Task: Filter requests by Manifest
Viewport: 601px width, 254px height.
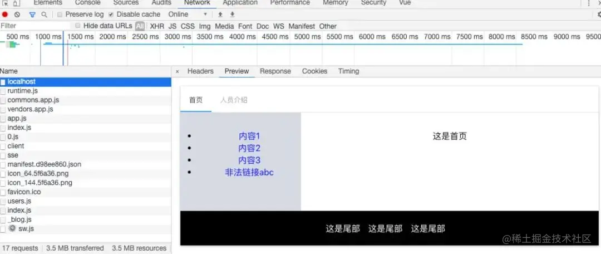Action: (302, 26)
